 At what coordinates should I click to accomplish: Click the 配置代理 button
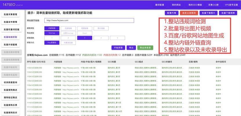(x=171, y=13)
